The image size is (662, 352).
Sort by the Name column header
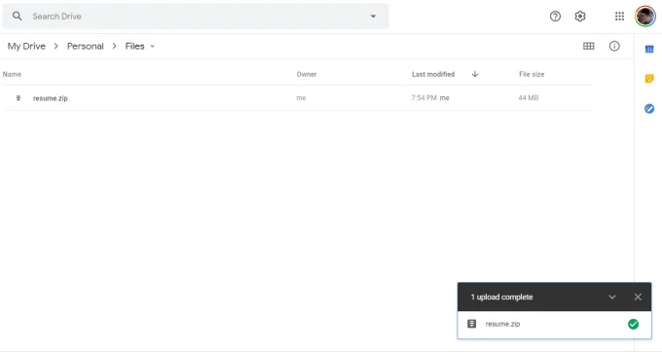point(12,74)
